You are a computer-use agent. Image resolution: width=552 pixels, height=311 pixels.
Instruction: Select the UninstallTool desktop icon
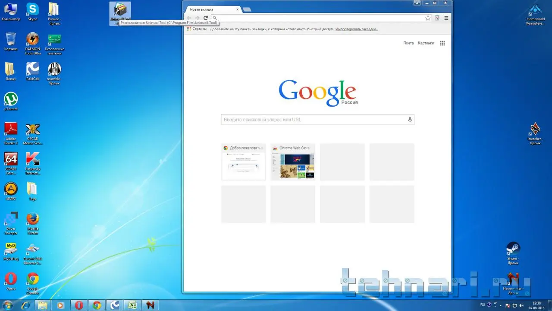pos(120,13)
